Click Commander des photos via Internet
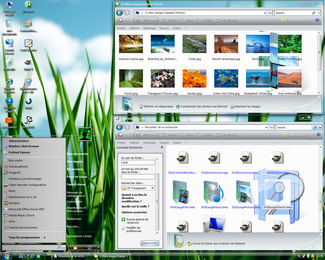 pyautogui.click(x=202, y=107)
